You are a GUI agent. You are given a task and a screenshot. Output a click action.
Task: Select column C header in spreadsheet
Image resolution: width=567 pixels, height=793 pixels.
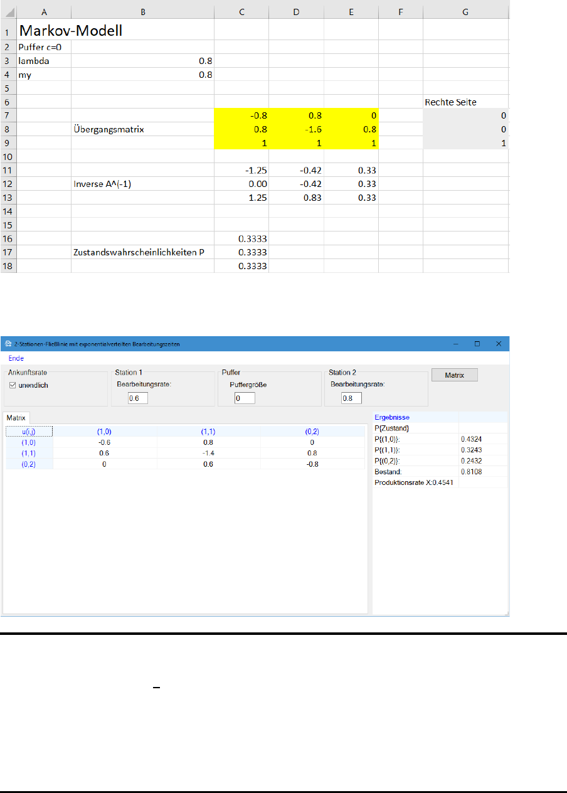(241, 9)
